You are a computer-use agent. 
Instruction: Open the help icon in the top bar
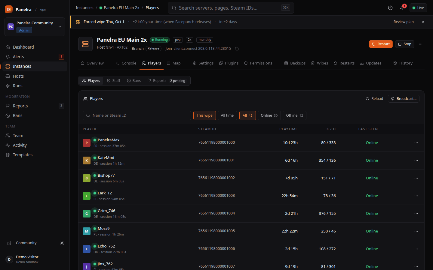point(390,8)
